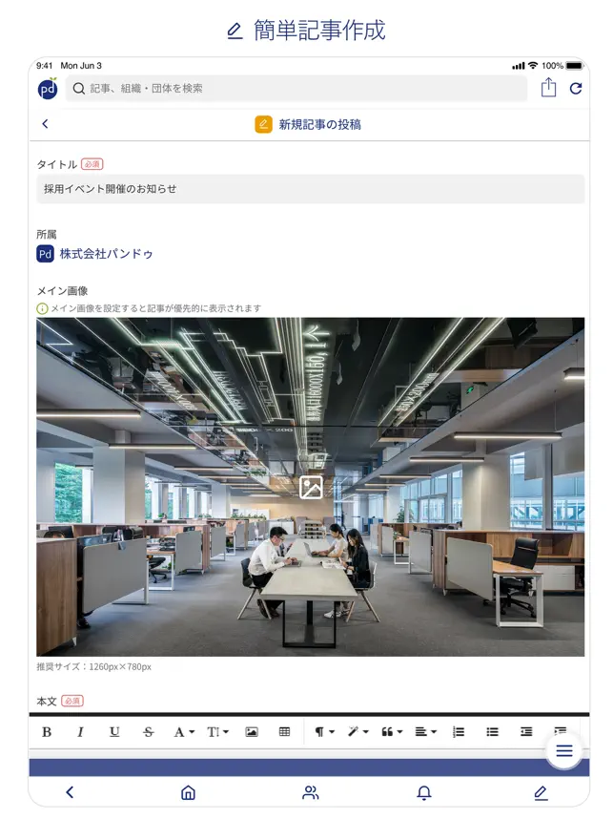Toggle underline formatting in editor toolbar
Image resolution: width=613 pixels, height=819 pixels.
click(x=114, y=732)
